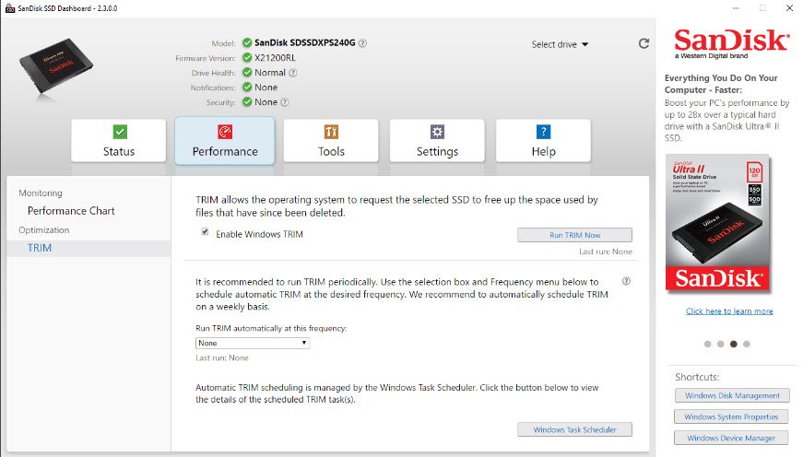This screenshot has width=803, height=457.
Task: Click help icon next to Drive Health
Action: pos(293,73)
